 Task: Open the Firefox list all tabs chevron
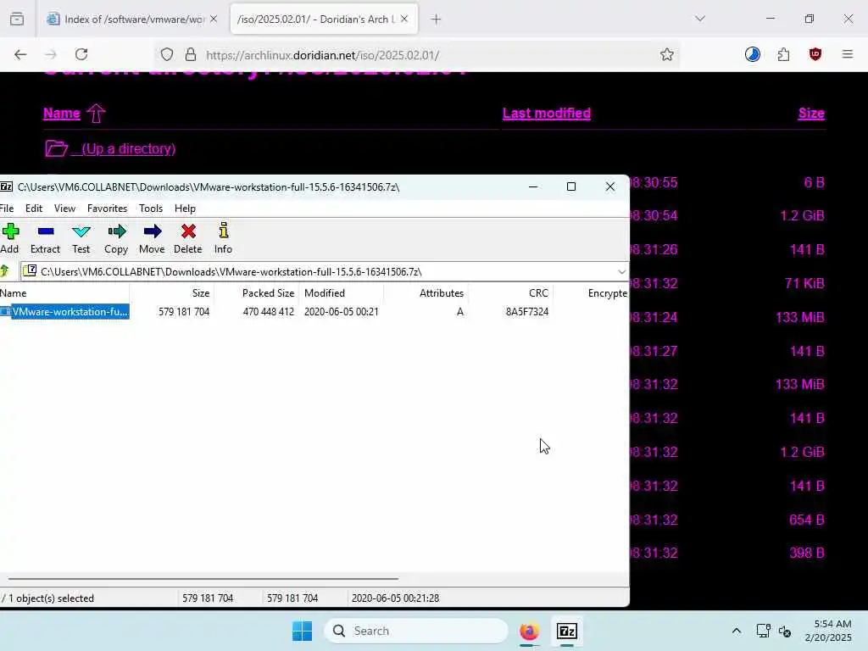click(x=700, y=19)
